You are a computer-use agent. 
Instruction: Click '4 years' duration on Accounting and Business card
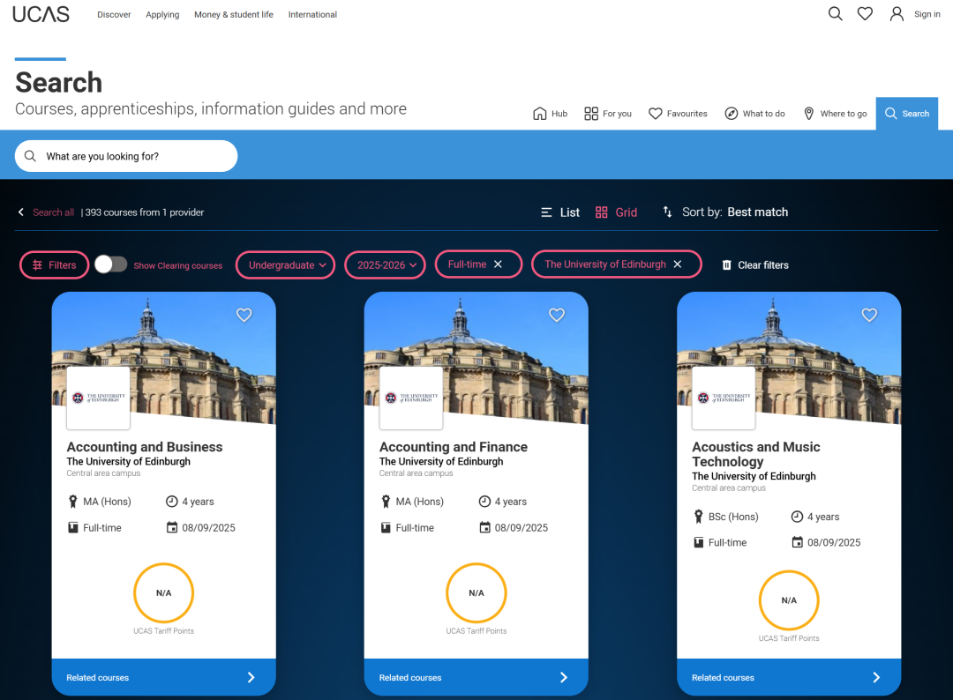[198, 502]
